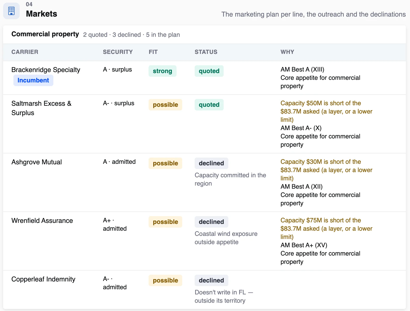Click the possible fit badge for Ashgrove Mutual
410x311 pixels.
(x=165, y=163)
